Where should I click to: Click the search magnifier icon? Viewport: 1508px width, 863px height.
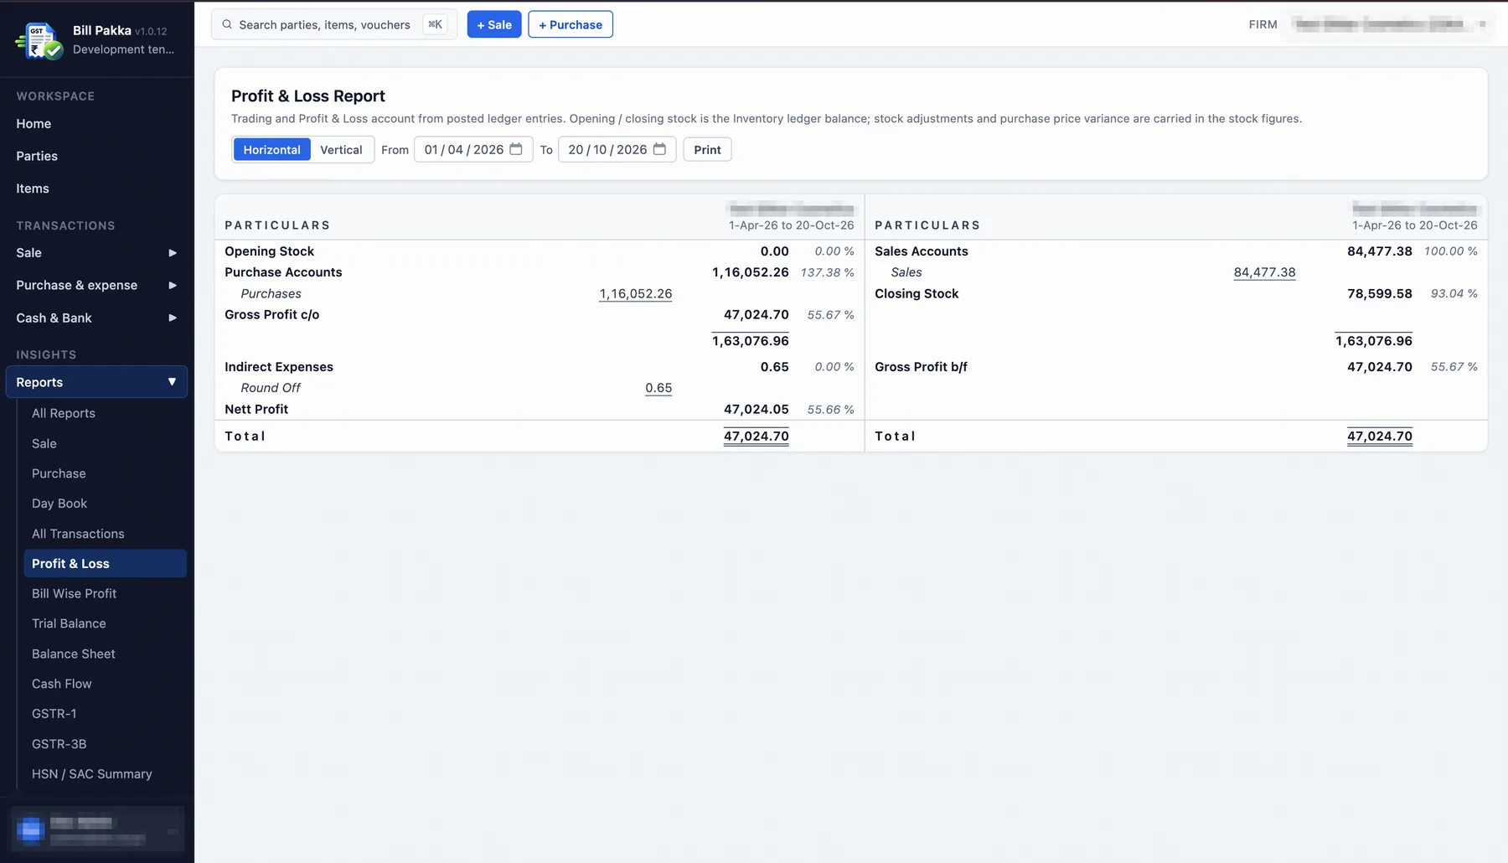pos(227,24)
